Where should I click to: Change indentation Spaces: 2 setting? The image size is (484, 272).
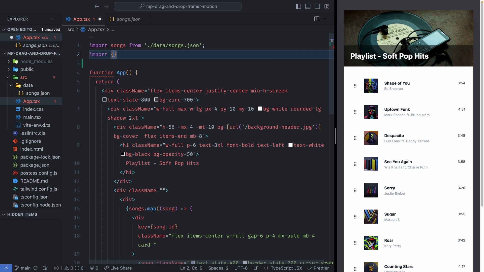218,268
